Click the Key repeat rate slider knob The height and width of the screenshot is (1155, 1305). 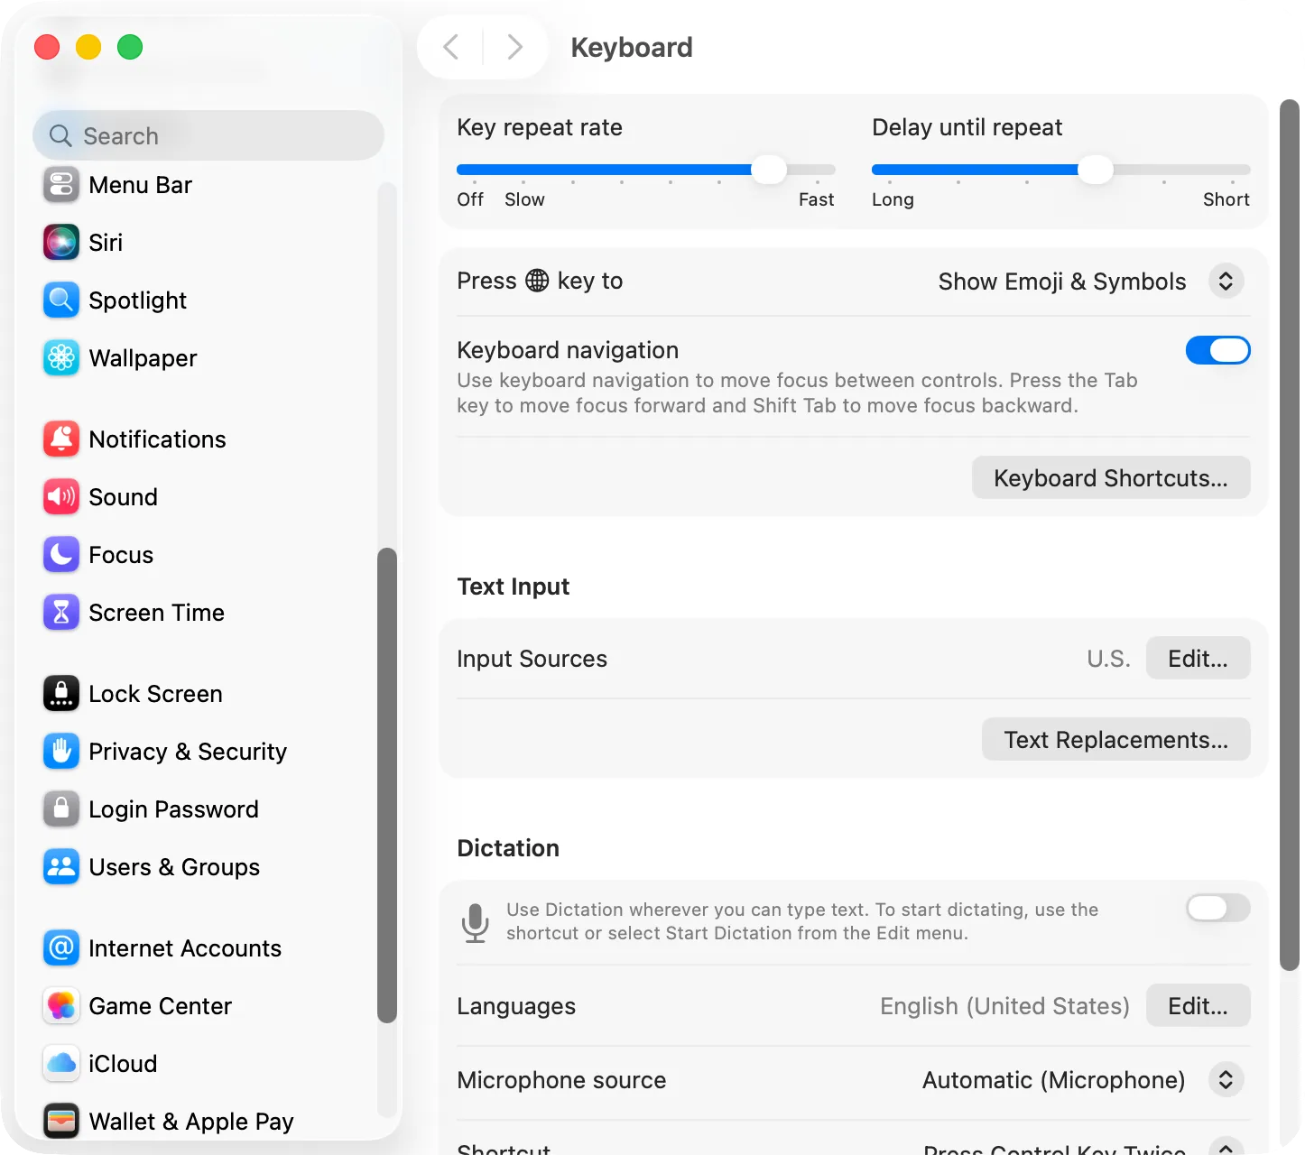tap(769, 169)
